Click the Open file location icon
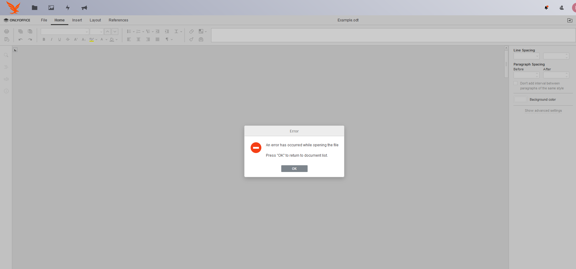 click(570, 20)
